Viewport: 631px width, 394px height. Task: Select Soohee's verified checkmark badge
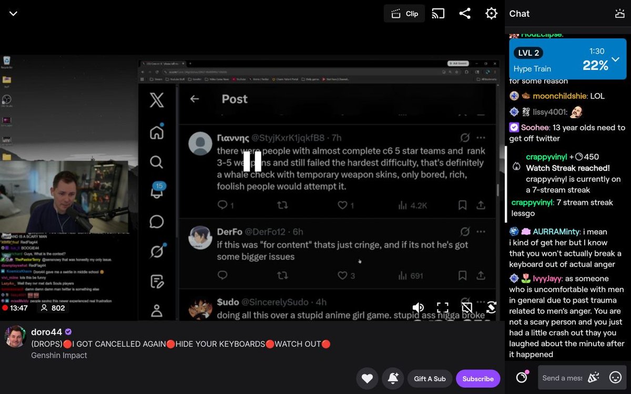pyautogui.click(x=514, y=128)
